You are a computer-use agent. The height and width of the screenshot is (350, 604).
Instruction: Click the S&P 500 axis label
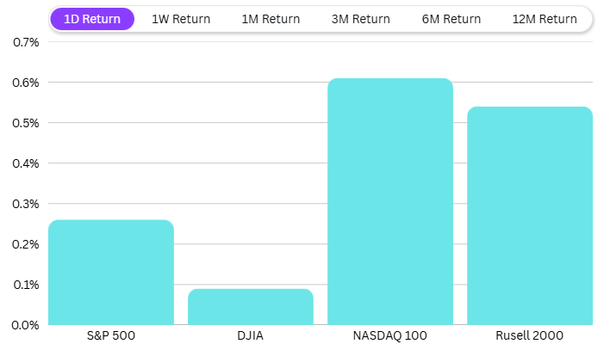111,335
